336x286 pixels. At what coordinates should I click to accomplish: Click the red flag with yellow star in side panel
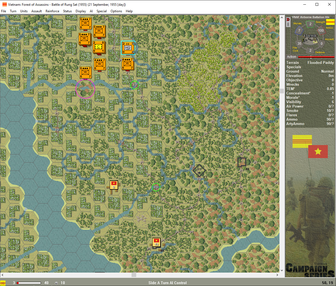[x=318, y=151]
